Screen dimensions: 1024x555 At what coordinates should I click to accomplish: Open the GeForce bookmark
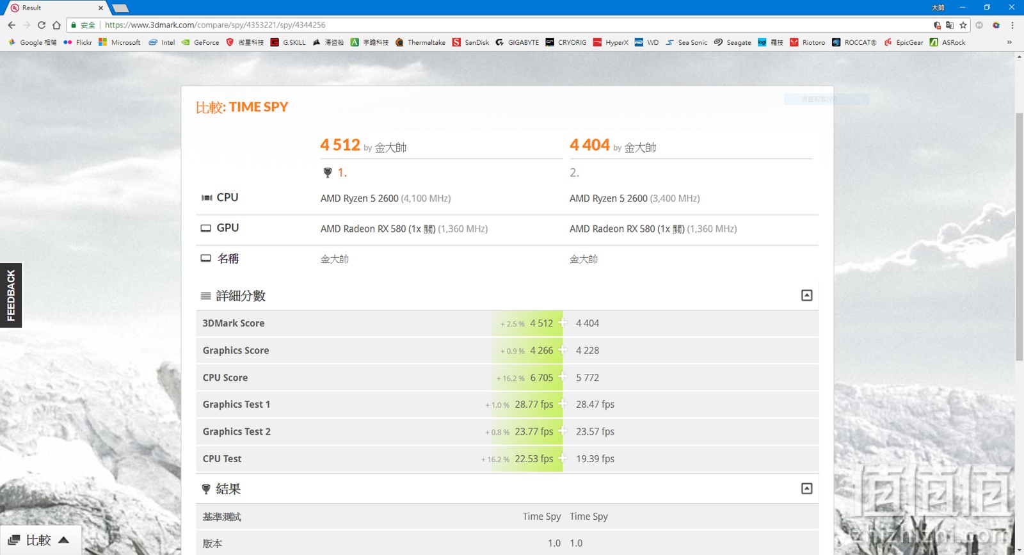pos(200,42)
